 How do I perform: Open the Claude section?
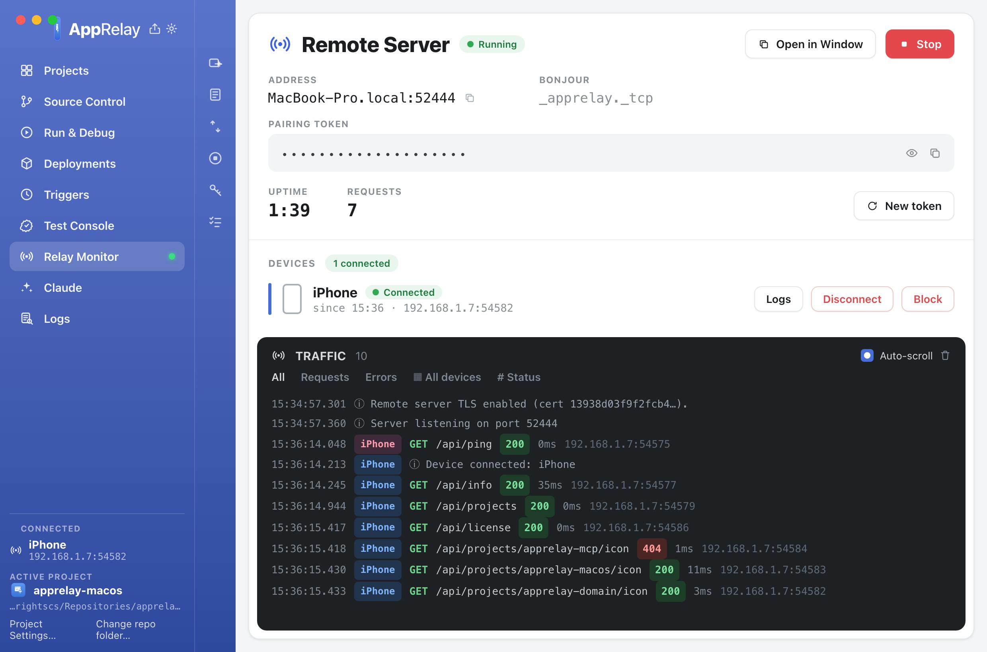[97, 288]
